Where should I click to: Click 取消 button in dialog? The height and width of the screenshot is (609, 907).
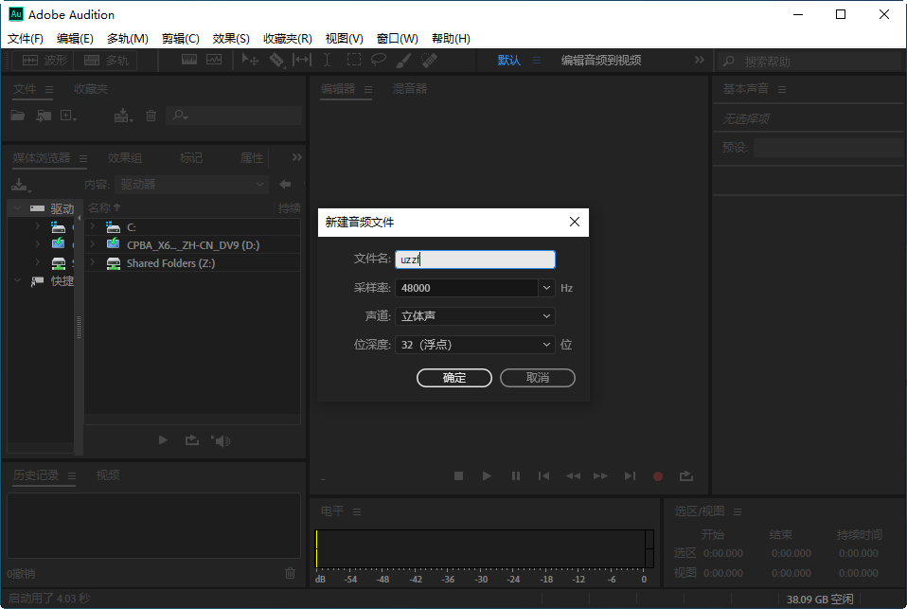pos(538,378)
